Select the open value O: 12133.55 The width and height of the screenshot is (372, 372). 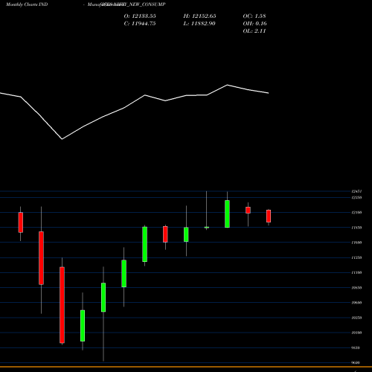[x=140, y=16]
